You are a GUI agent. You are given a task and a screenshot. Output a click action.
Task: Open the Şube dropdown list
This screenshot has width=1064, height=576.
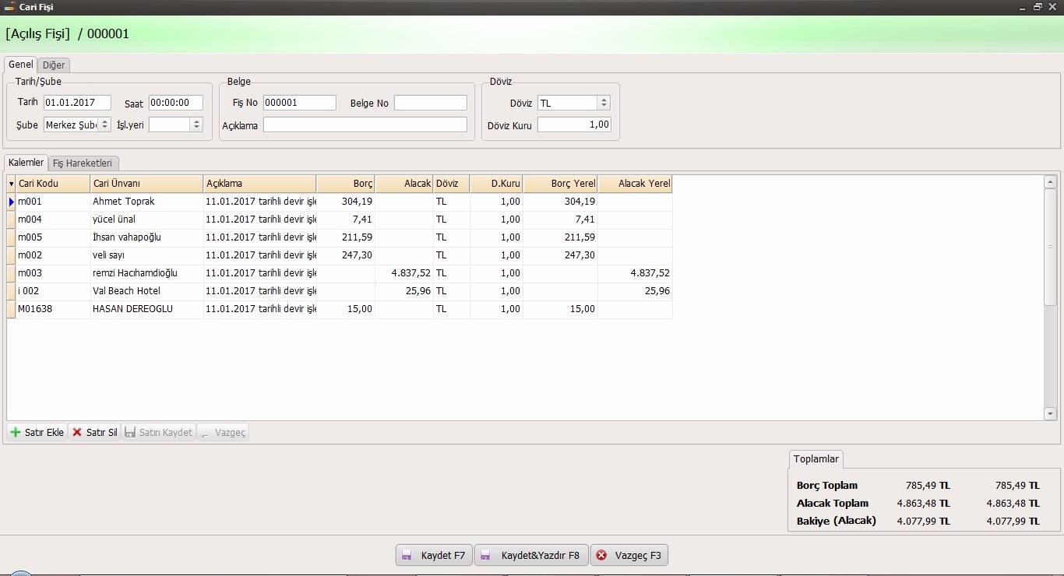pos(104,125)
